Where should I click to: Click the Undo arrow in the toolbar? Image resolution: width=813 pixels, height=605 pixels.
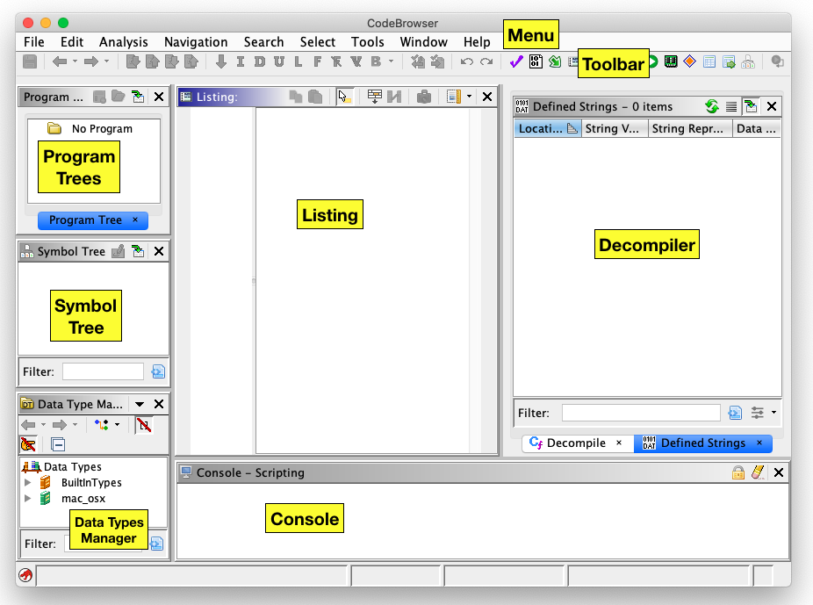tap(467, 61)
